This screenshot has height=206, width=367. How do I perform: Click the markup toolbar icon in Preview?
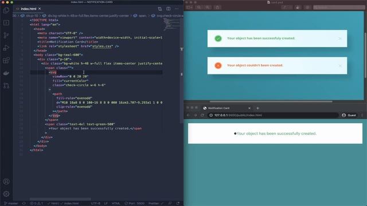pyautogui.click(x=307, y=7)
